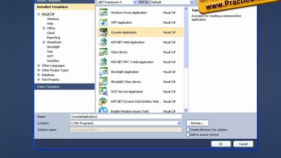Collapse the Visual C# tree node
The height and width of the screenshot is (158, 281).
39,14
